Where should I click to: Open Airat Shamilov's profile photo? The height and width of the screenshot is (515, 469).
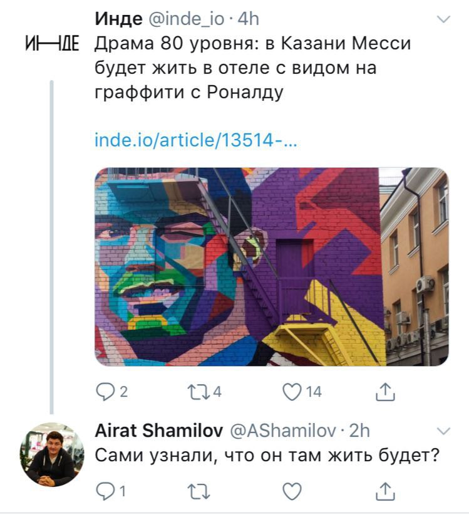(52, 454)
